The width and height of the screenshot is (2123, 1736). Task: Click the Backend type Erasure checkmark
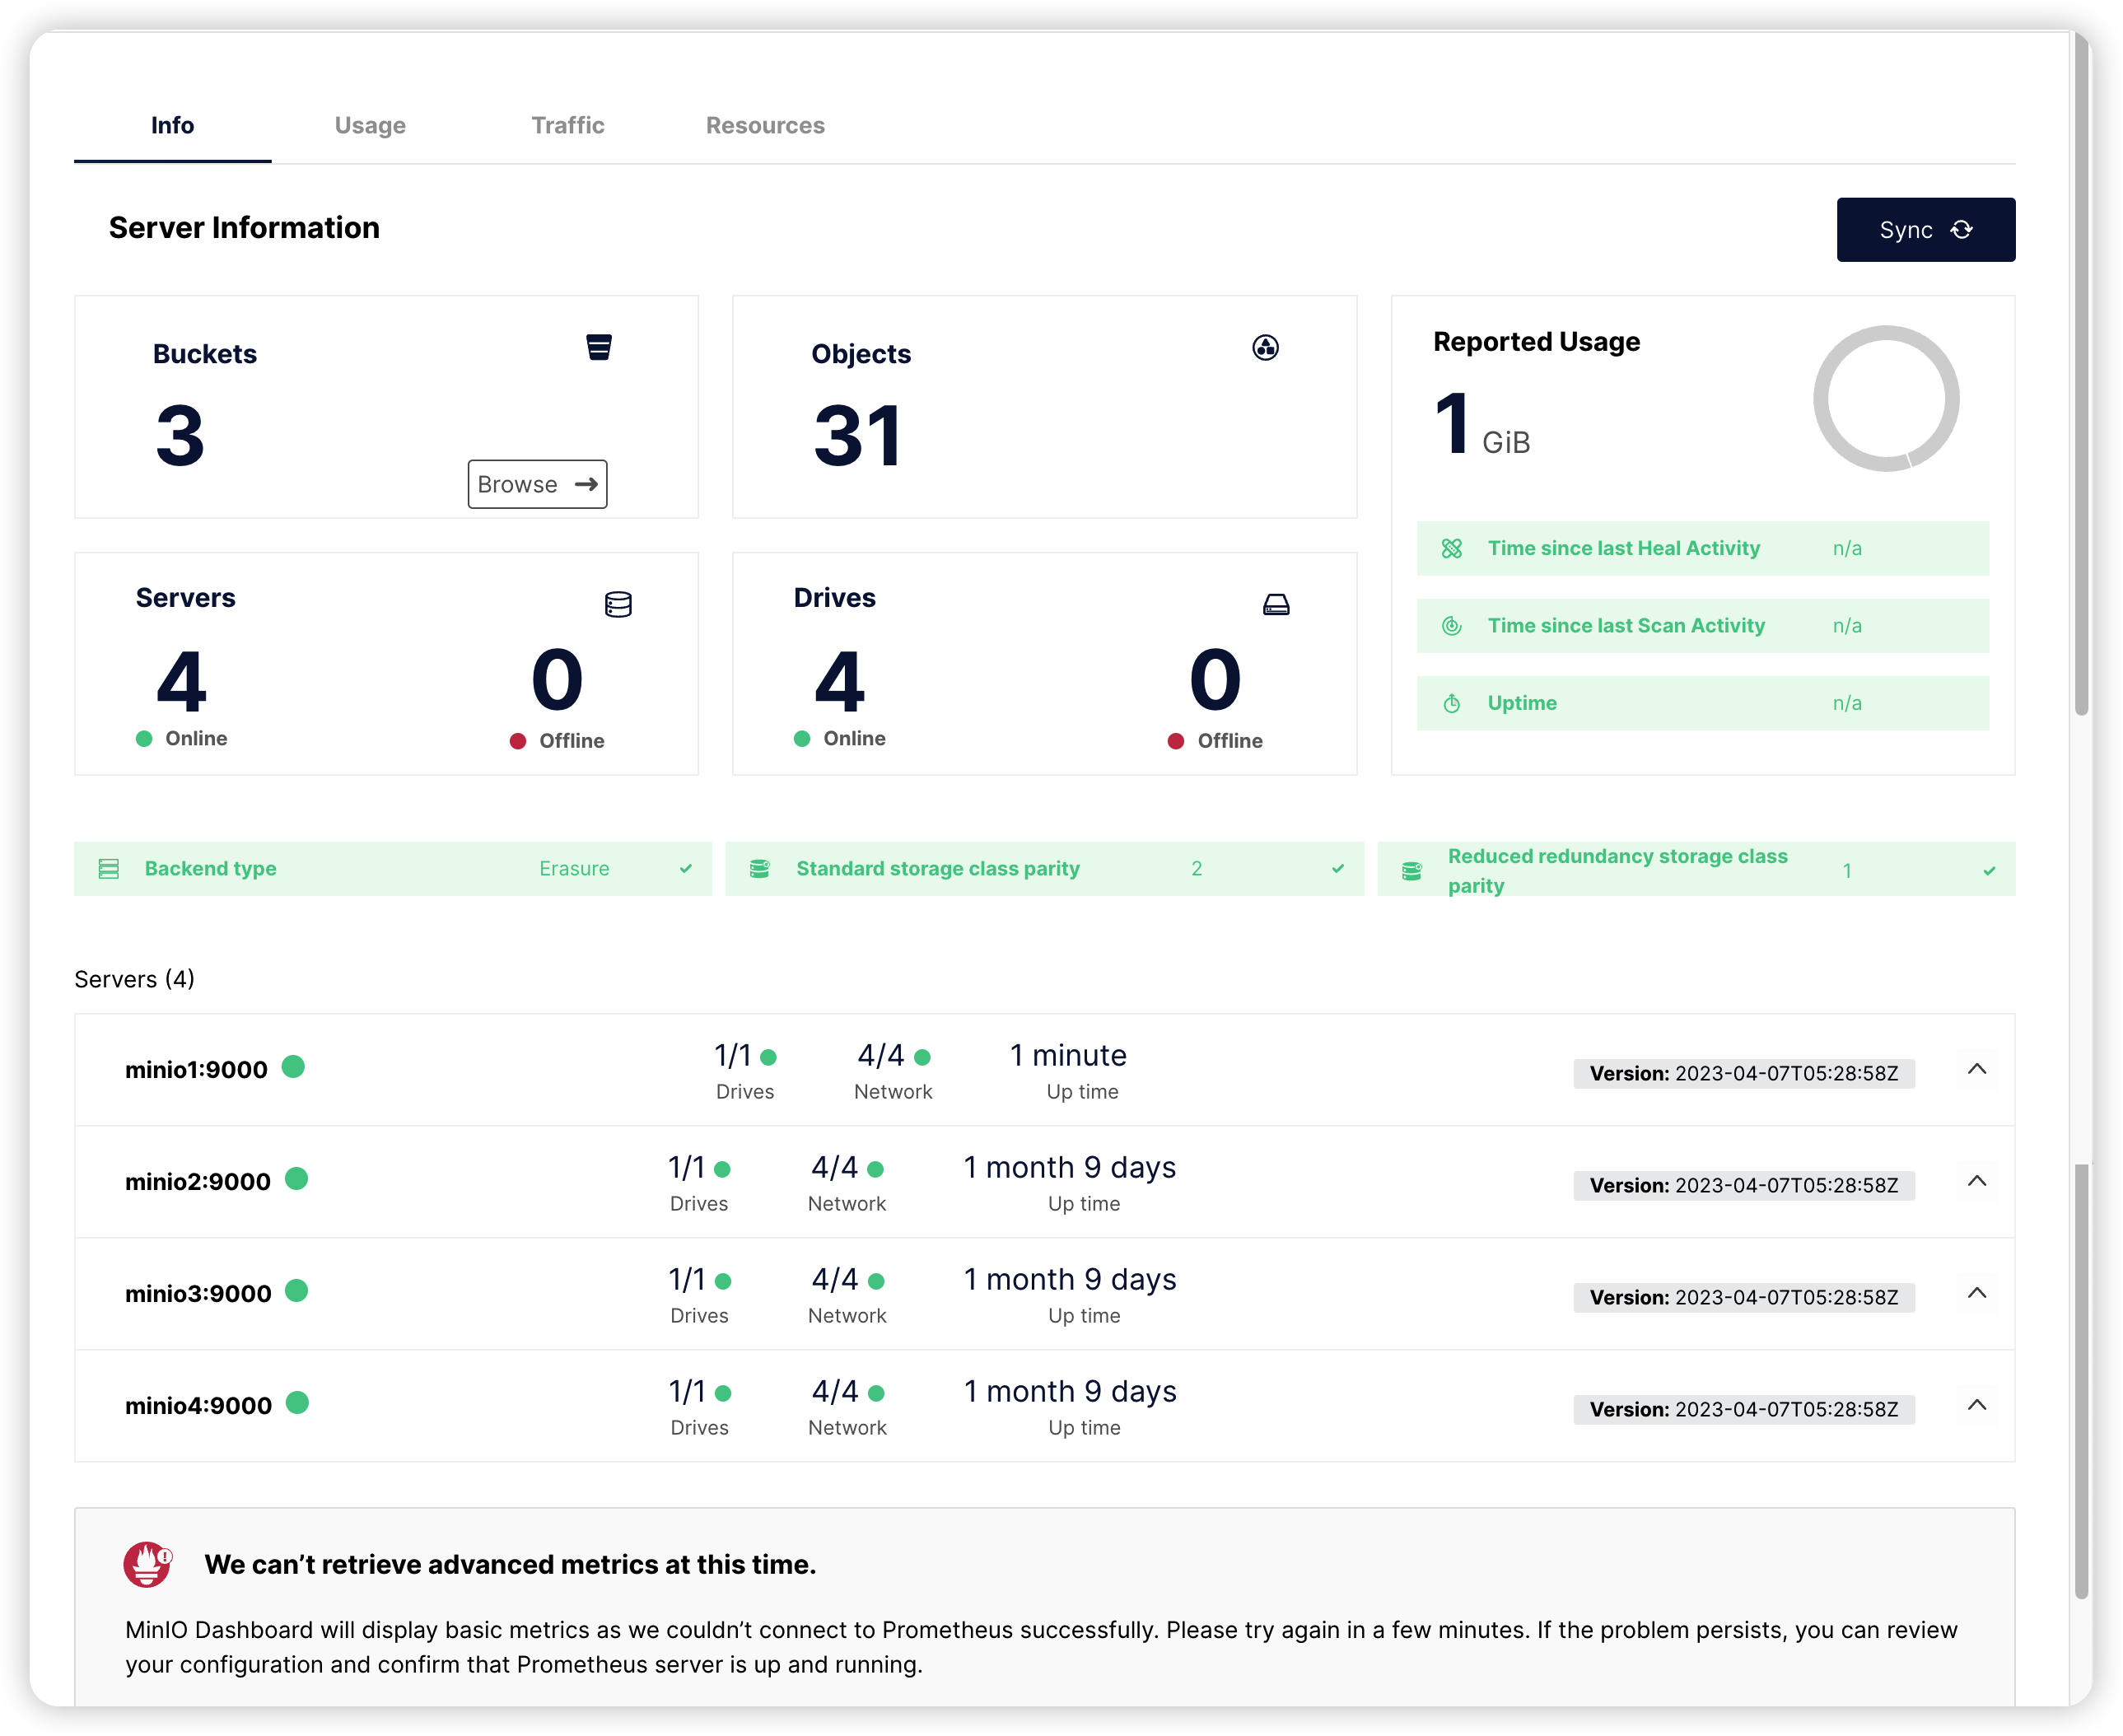(686, 869)
